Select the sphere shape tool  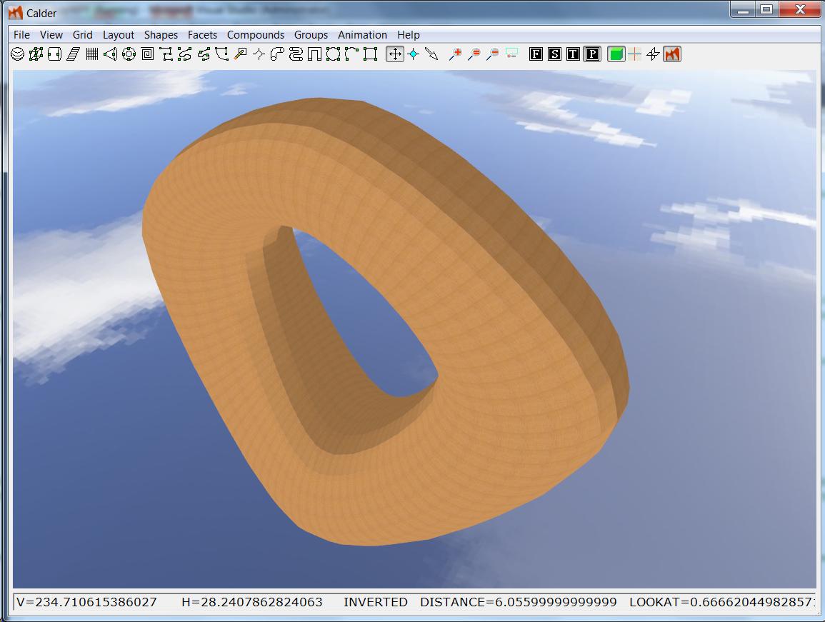(x=18, y=54)
